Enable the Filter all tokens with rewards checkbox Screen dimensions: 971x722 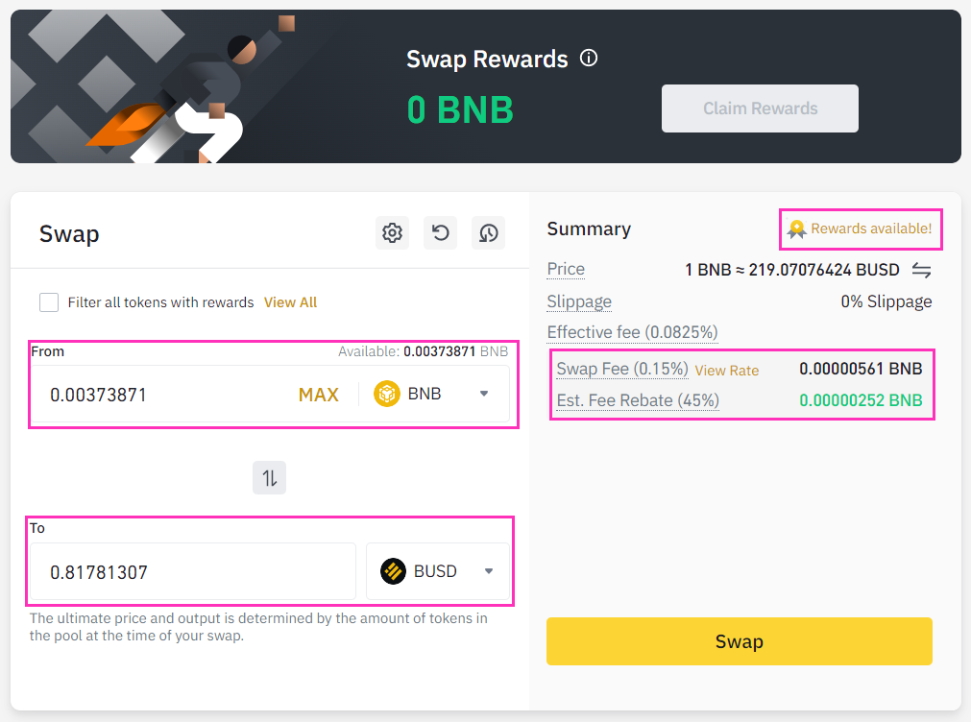point(49,301)
